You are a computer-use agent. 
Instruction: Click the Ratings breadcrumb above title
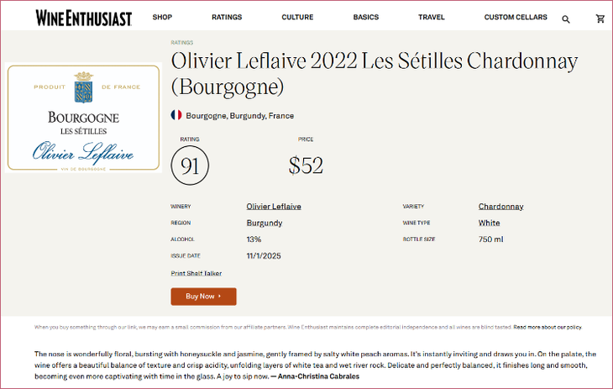[182, 42]
